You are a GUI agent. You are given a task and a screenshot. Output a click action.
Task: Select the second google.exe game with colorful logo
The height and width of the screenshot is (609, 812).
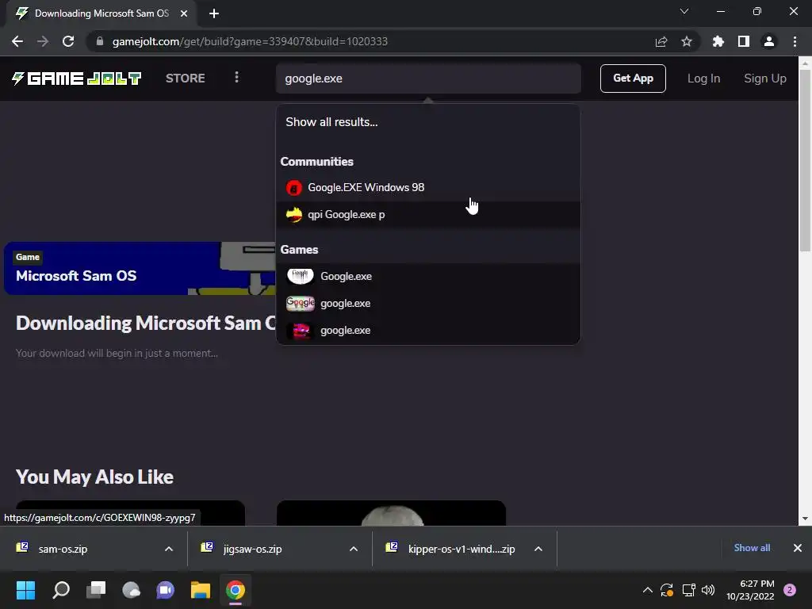(427, 303)
